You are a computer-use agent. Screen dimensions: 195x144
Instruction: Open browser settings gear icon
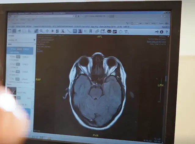pos(168,16)
